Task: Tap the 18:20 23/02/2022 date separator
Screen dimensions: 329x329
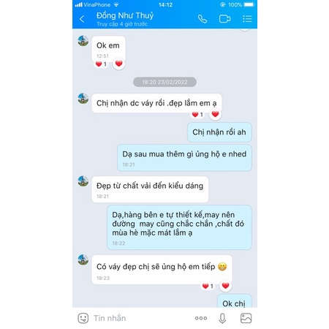Action: click(x=164, y=82)
